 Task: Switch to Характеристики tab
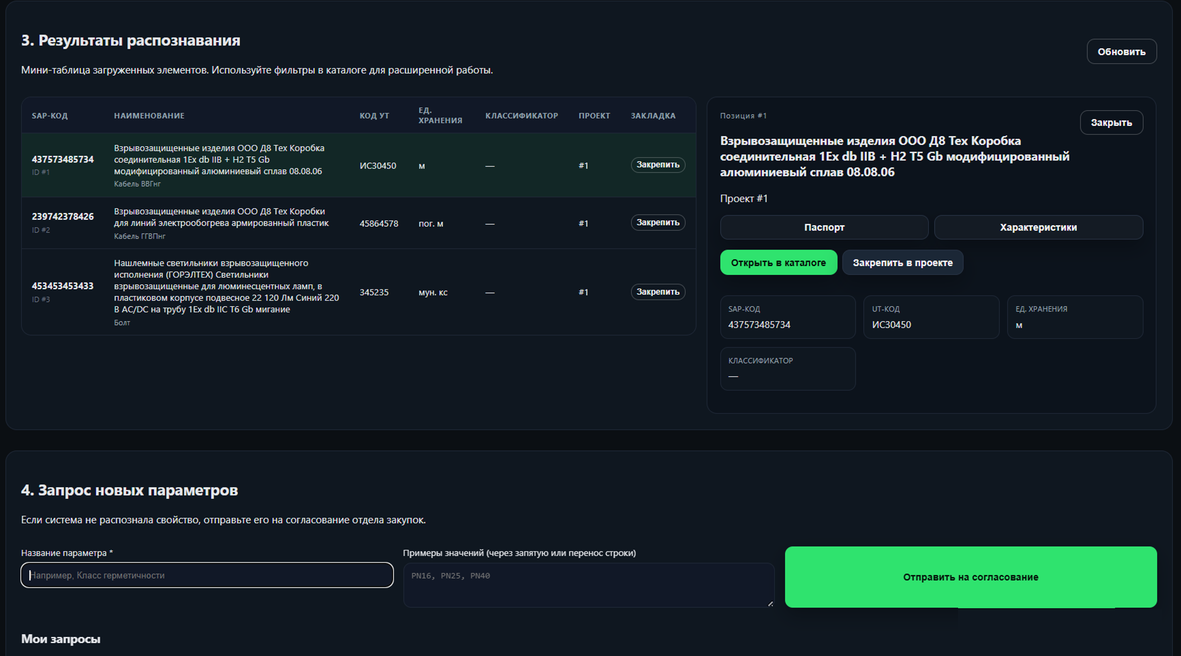tap(1038, 228)
